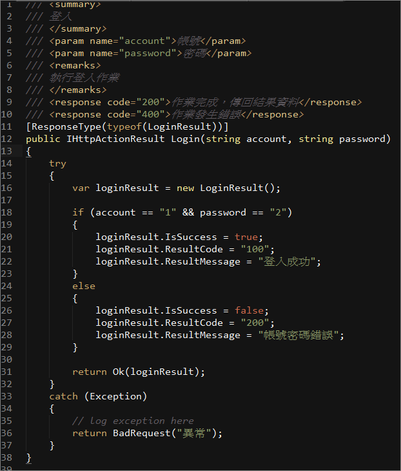Click the "public" keyword
Screen dimensions: 401x471
pyautogui.click(x=43, y=139)
